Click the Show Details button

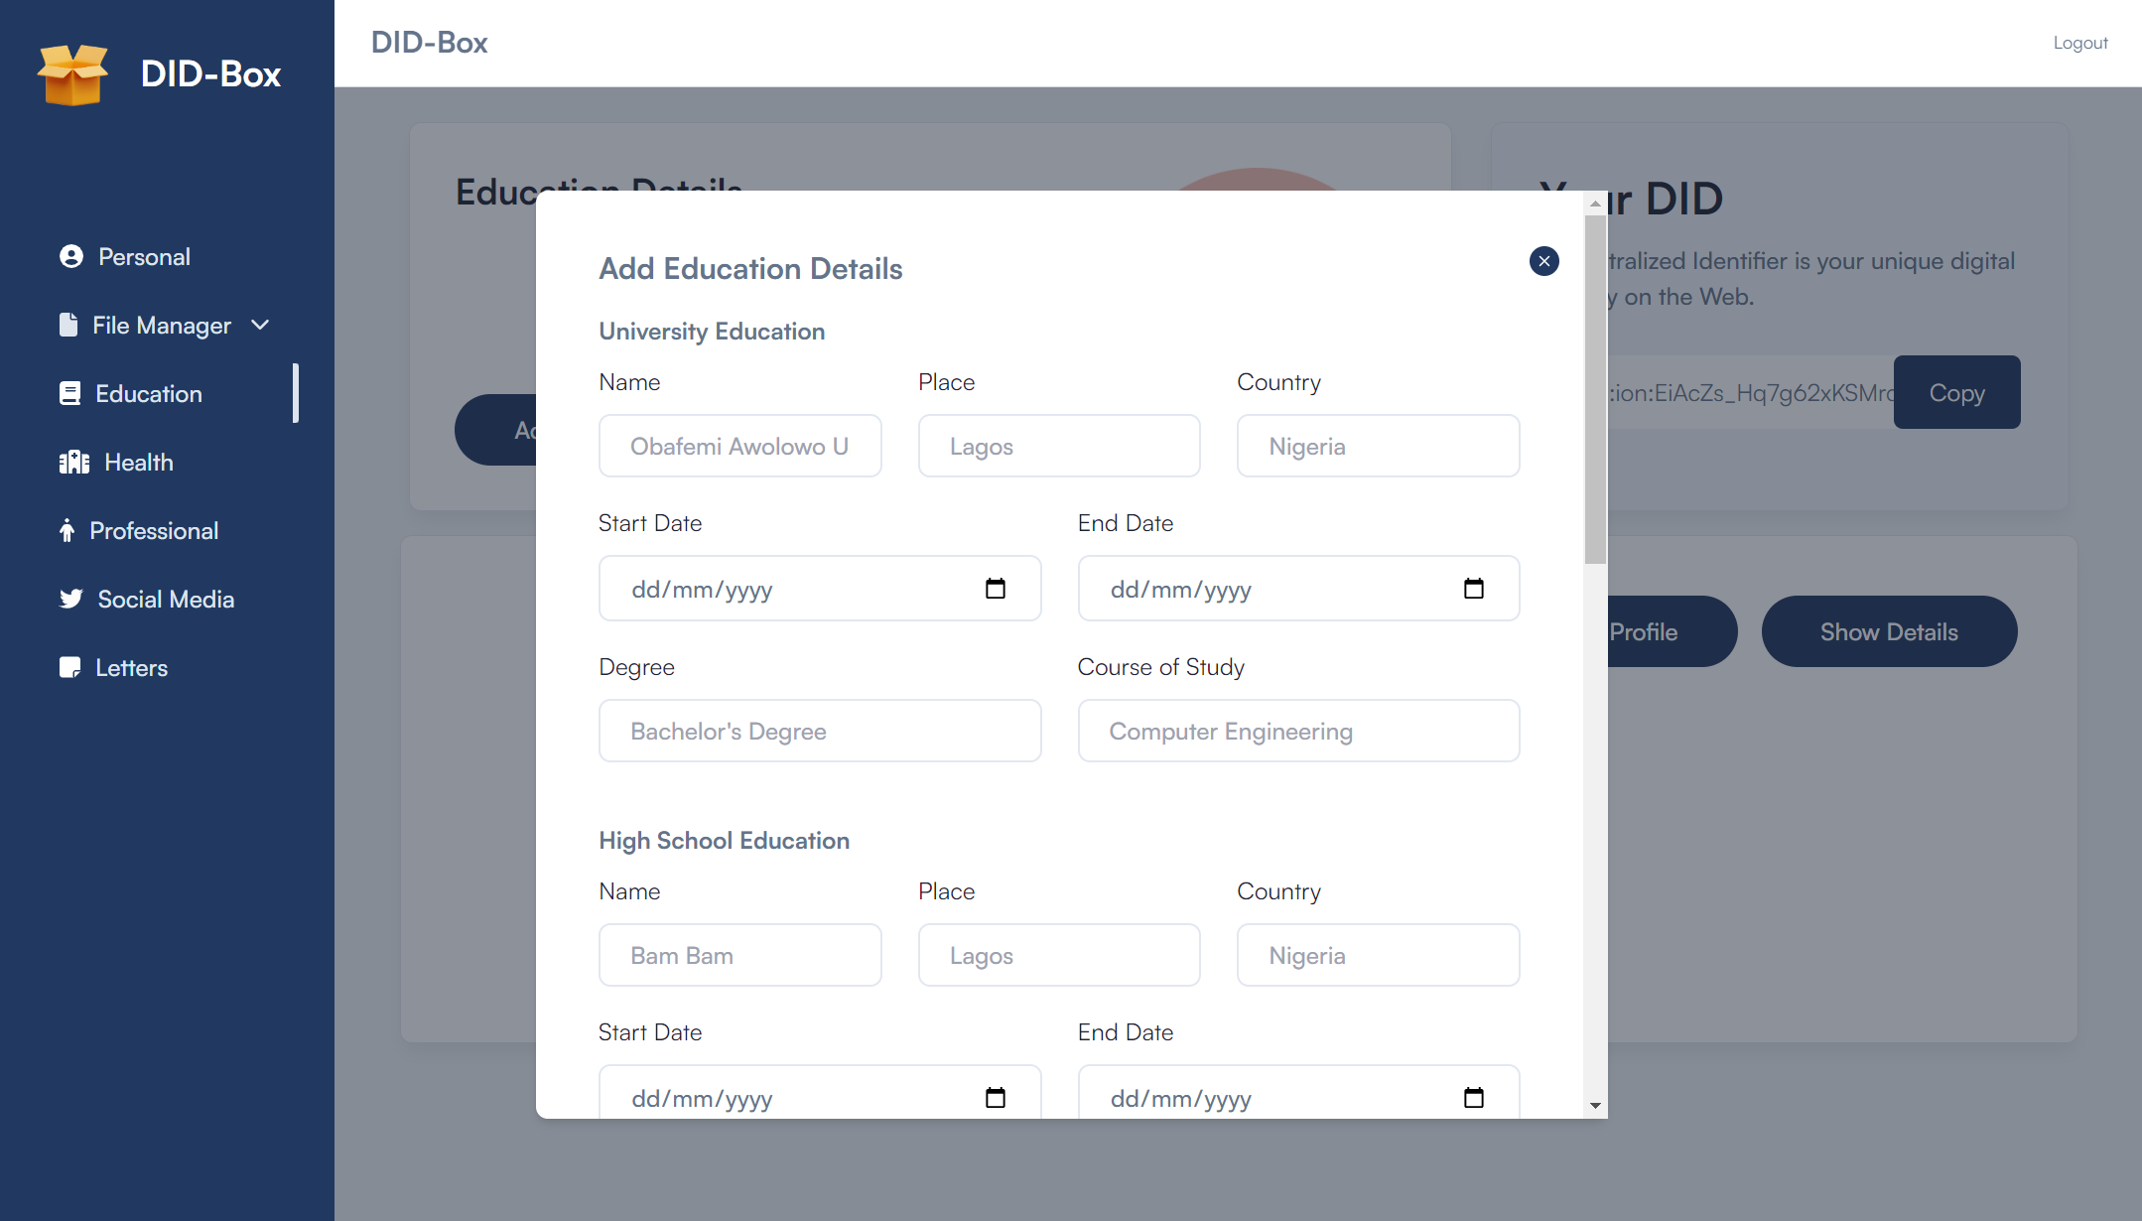1888,632
